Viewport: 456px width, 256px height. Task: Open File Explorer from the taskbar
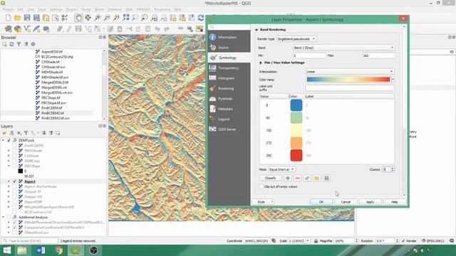pyautogui.click(x=22, y=250)
